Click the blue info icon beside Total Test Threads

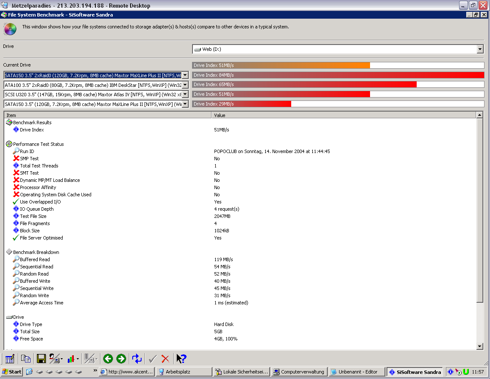(x=16, y=165)
